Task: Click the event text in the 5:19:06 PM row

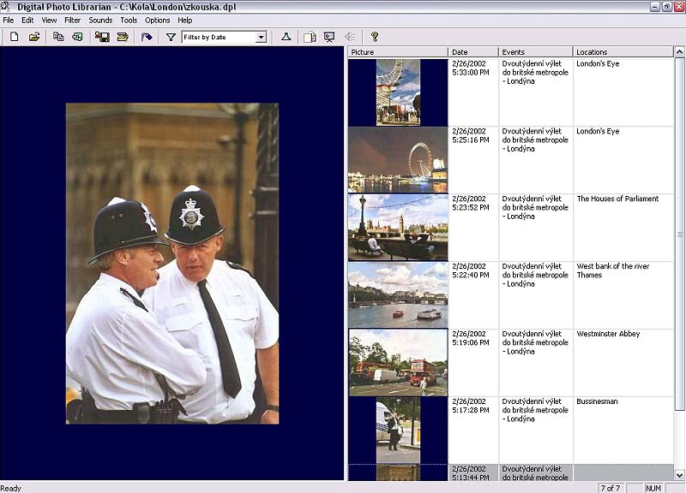Action: 535,342
